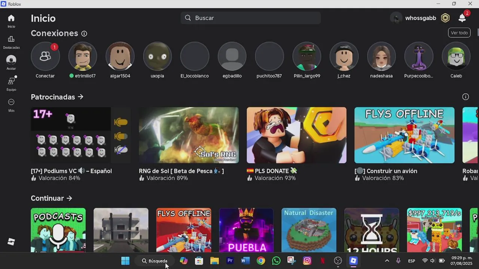Viewport: 479px width, 269px height.
Task: Open Instagram from taskbar
Action: coord(307,261)
